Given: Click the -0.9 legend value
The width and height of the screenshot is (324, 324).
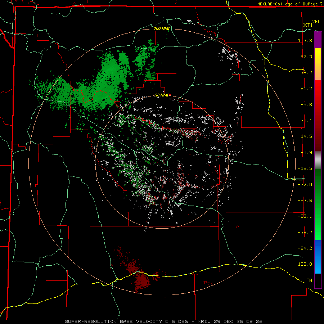Looking at the screenshot, I should pyautogui.click(x=306, y=153).
